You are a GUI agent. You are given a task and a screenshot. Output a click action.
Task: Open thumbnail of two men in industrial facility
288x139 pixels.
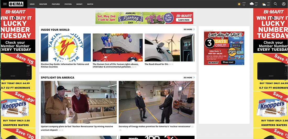coord(157,102)
